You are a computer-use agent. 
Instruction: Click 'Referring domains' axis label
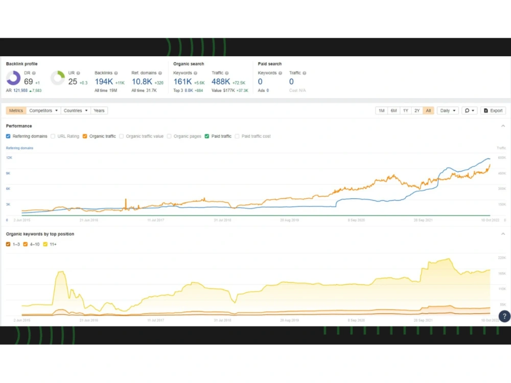[19, 148]
